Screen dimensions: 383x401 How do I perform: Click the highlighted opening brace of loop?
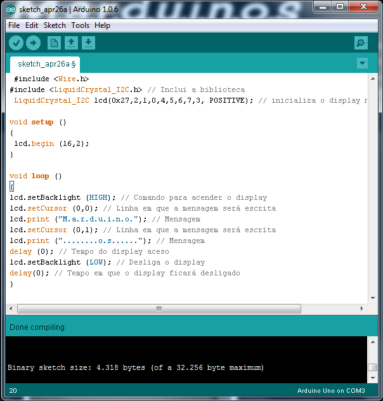tap(11, 187)
